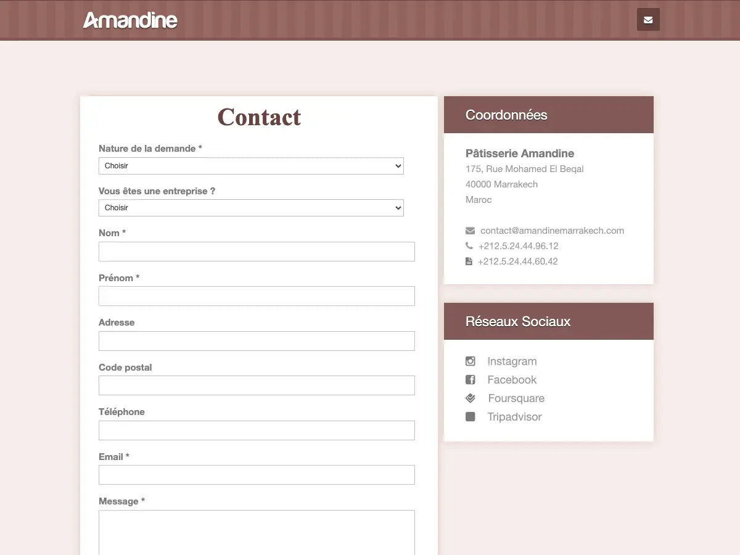Image resolution: width=740 pixels, height=555 pixels.
Task: Click the fax document icon next to +212.5.24.44.60.42
Action: [x=469, y=261]
